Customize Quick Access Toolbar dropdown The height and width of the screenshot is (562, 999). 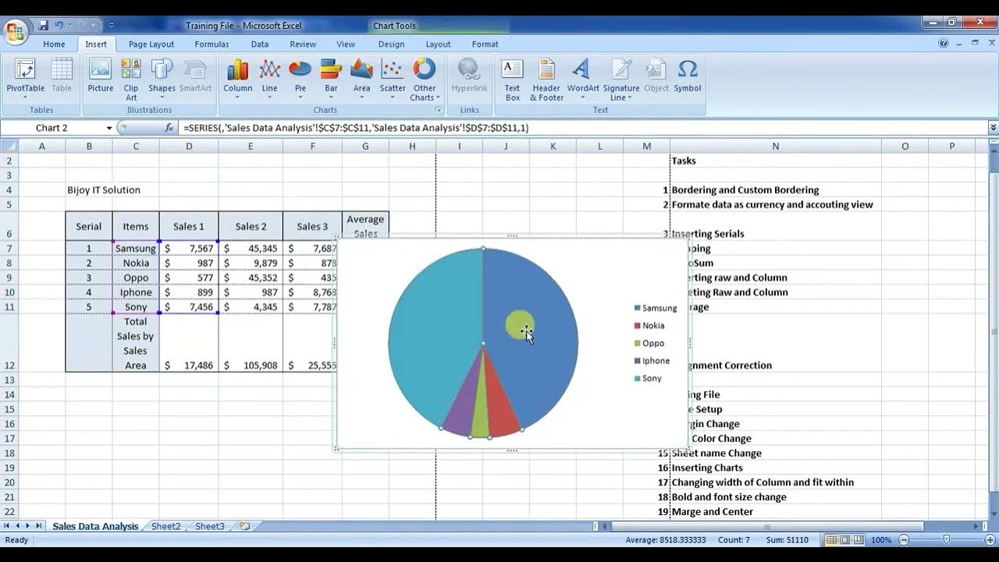pyautogui.click(x=112, y=26)
